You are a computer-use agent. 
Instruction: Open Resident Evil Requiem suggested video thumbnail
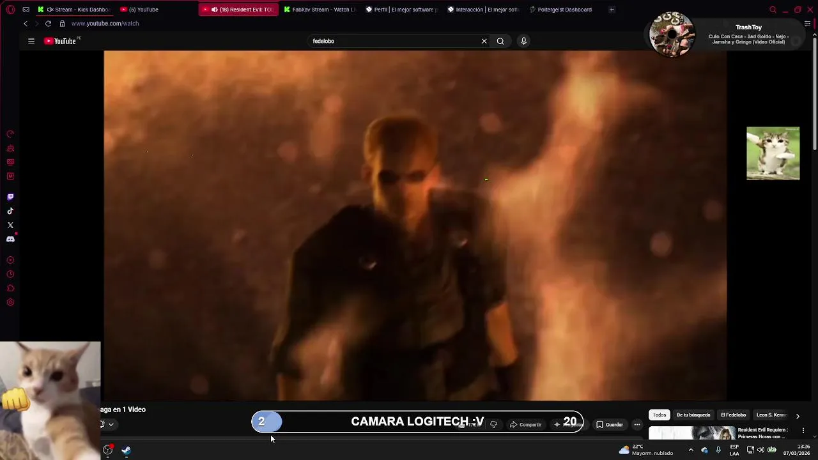point(691,434)
